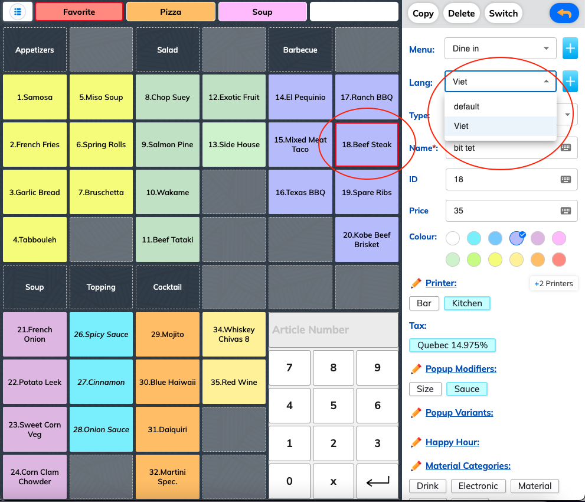Tap the x key on the keypad

334,481
